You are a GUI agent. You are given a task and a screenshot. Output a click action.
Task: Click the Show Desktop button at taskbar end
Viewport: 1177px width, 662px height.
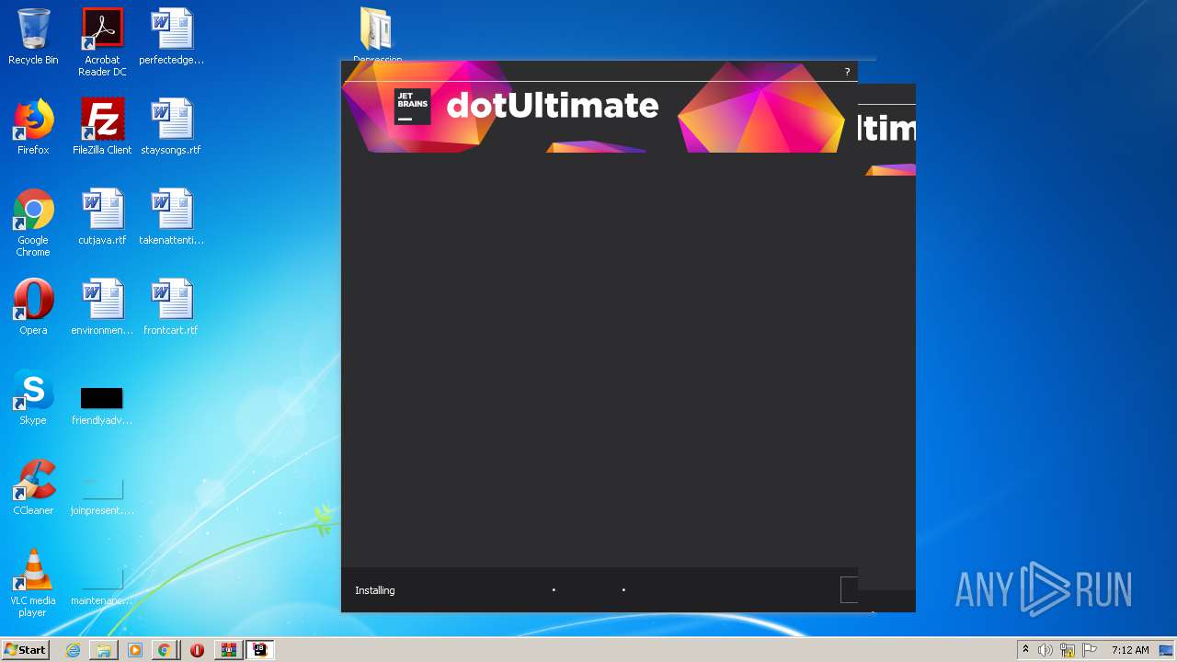coord(1167,650)
